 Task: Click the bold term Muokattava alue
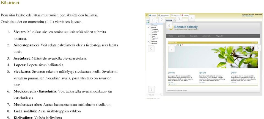coord(28,104)
